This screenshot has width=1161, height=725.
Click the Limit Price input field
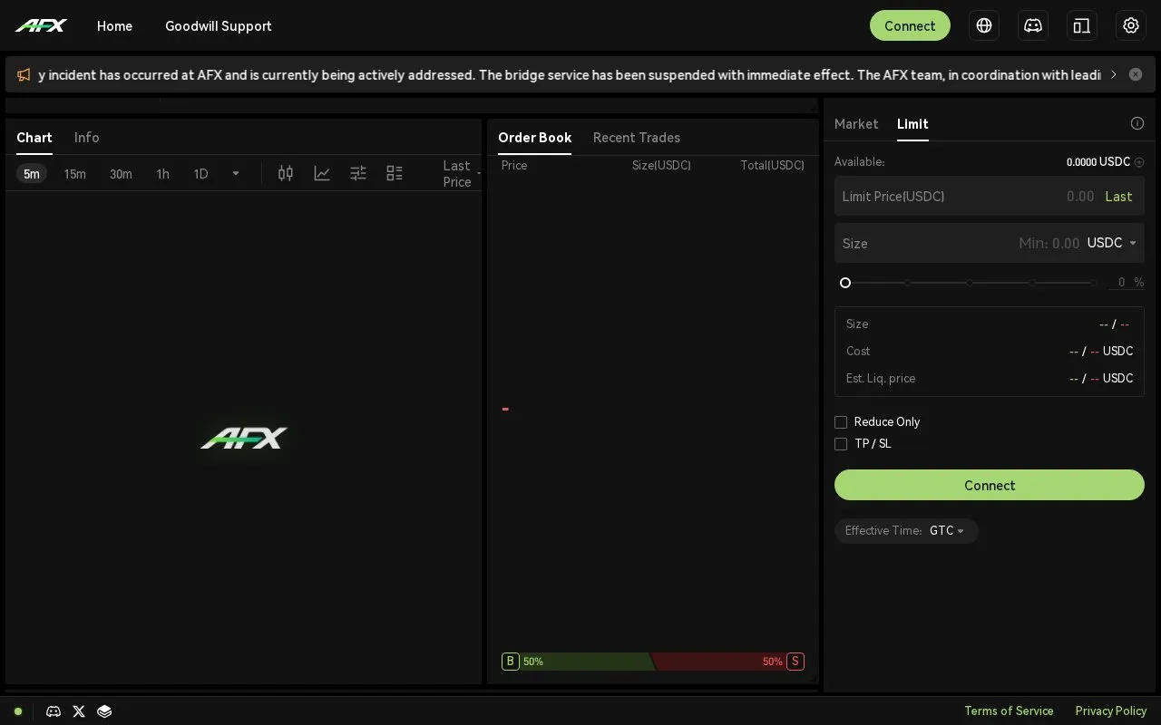(x=990, y=196)
